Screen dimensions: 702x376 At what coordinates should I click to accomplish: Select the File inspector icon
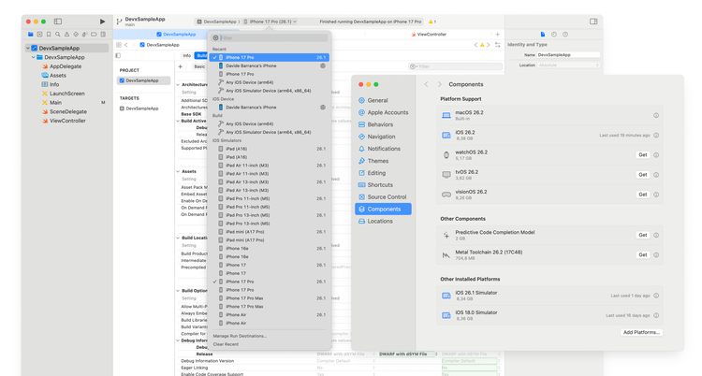543,34
